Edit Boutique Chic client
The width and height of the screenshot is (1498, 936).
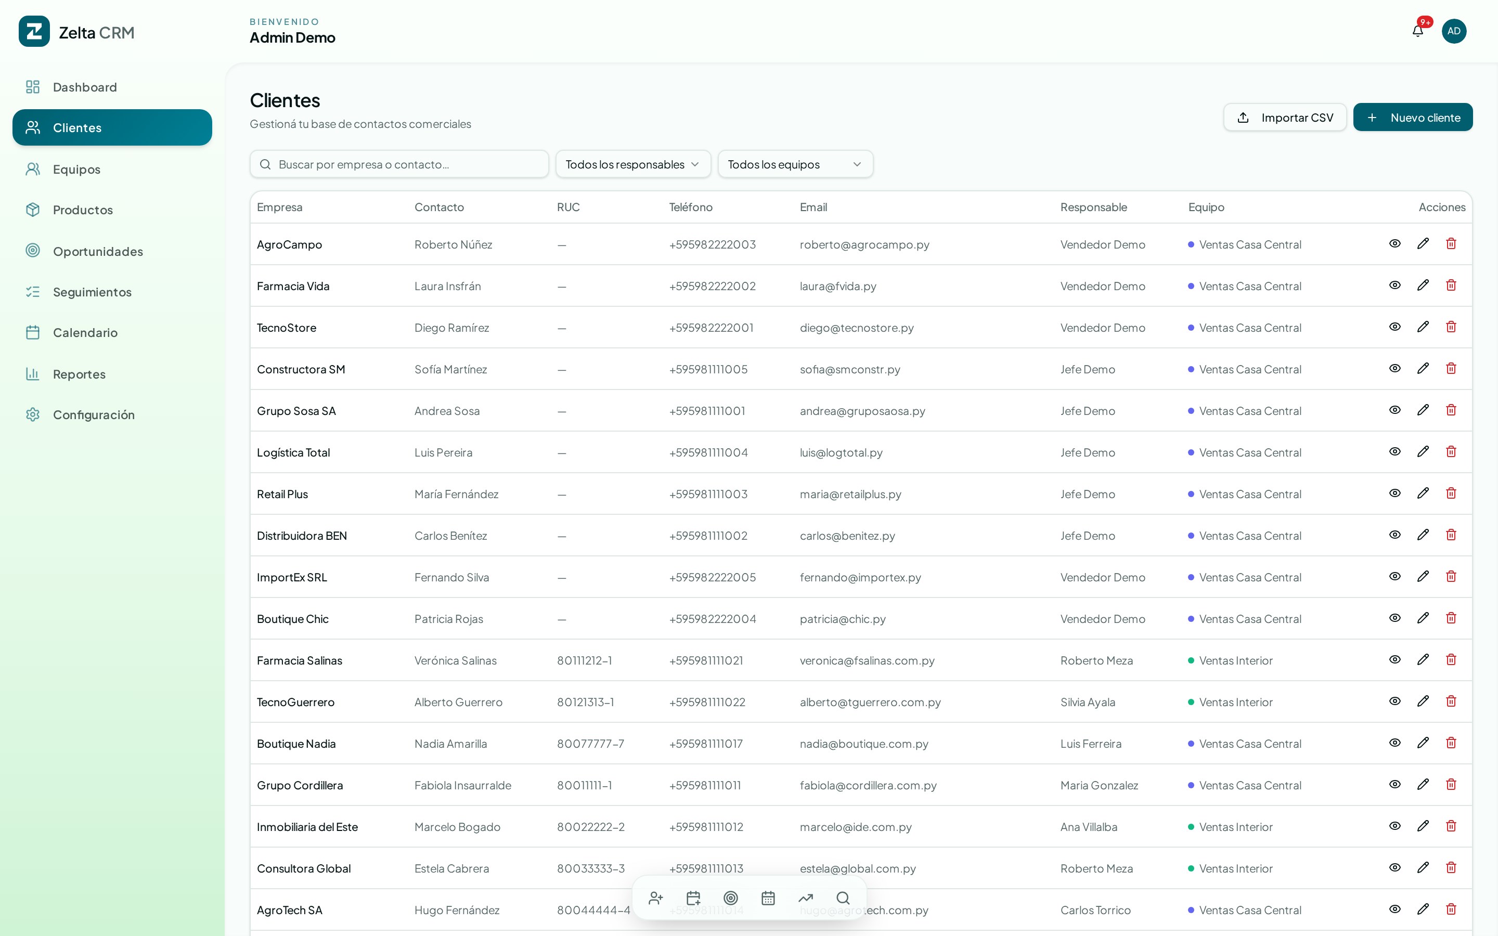1423,618
